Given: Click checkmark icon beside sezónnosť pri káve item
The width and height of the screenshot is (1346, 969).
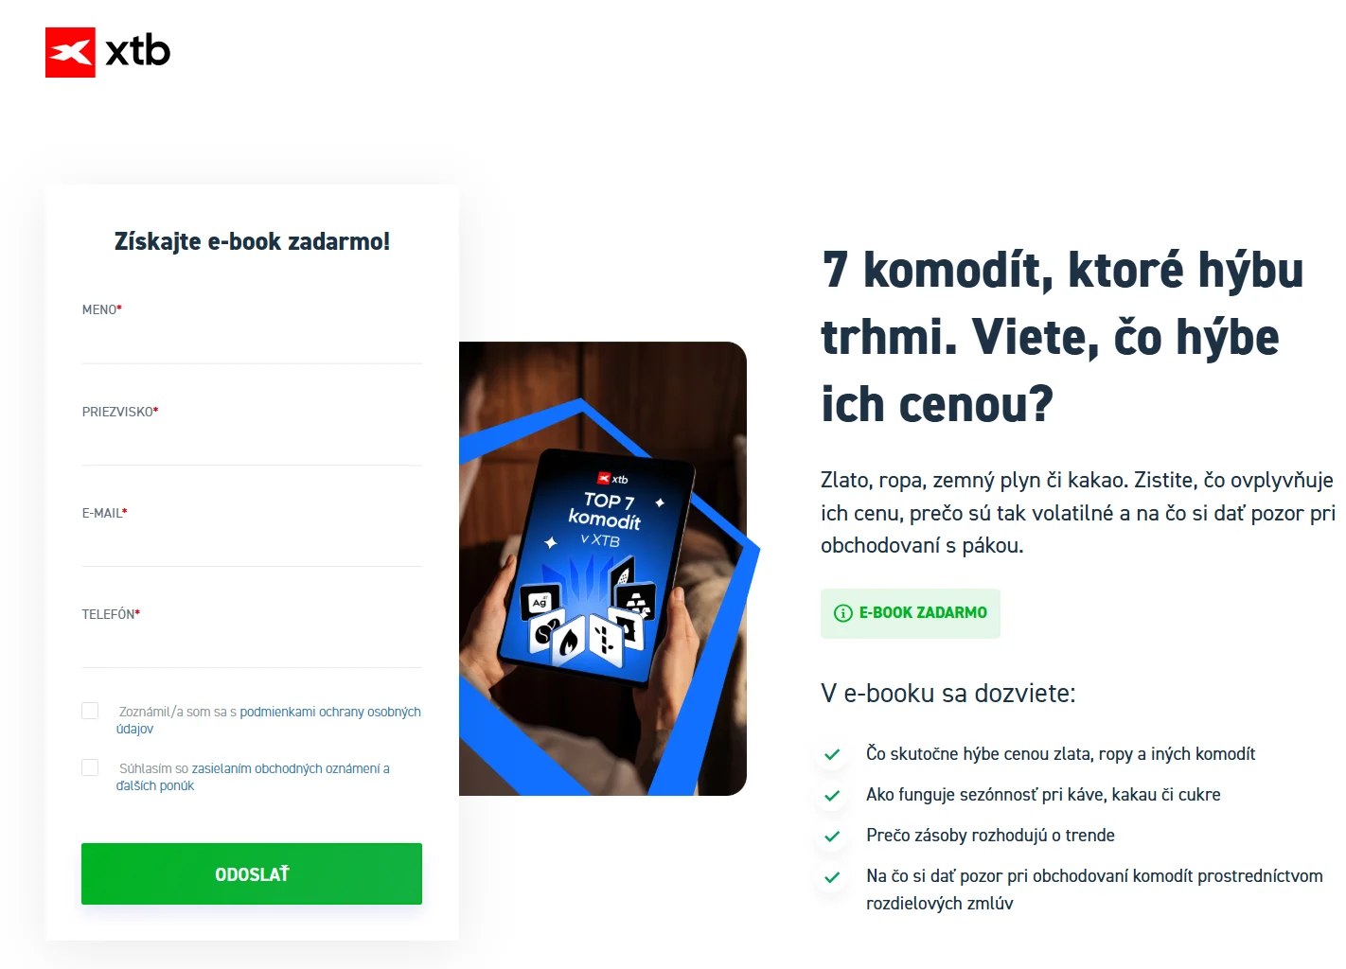Looking at the screenshot, I should 832,795.
